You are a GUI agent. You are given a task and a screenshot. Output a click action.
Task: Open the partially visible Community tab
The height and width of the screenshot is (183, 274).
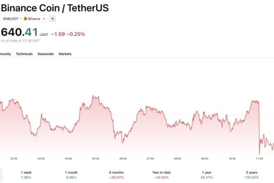[x=5, y=54]
